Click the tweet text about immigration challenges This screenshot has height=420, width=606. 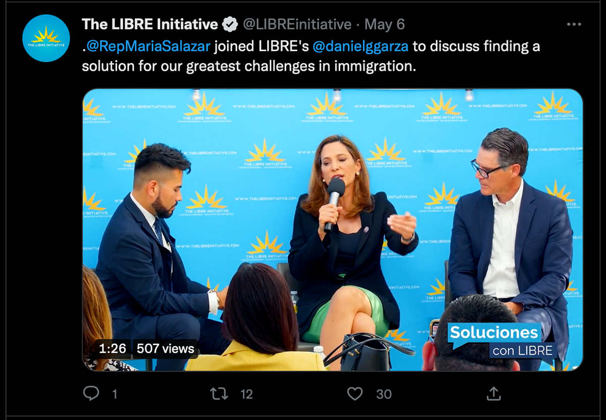point(311,57)
